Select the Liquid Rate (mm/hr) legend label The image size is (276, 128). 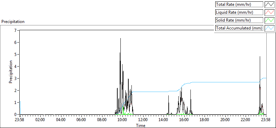[x=239, y=12]
